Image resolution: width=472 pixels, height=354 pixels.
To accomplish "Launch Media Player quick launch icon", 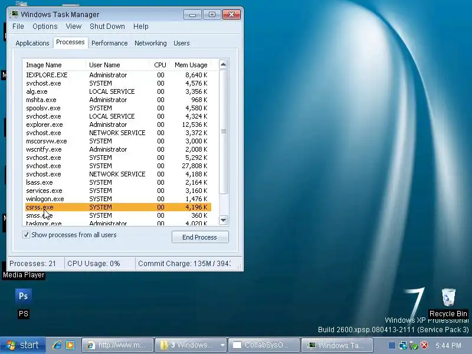I will tap(70, 345).
